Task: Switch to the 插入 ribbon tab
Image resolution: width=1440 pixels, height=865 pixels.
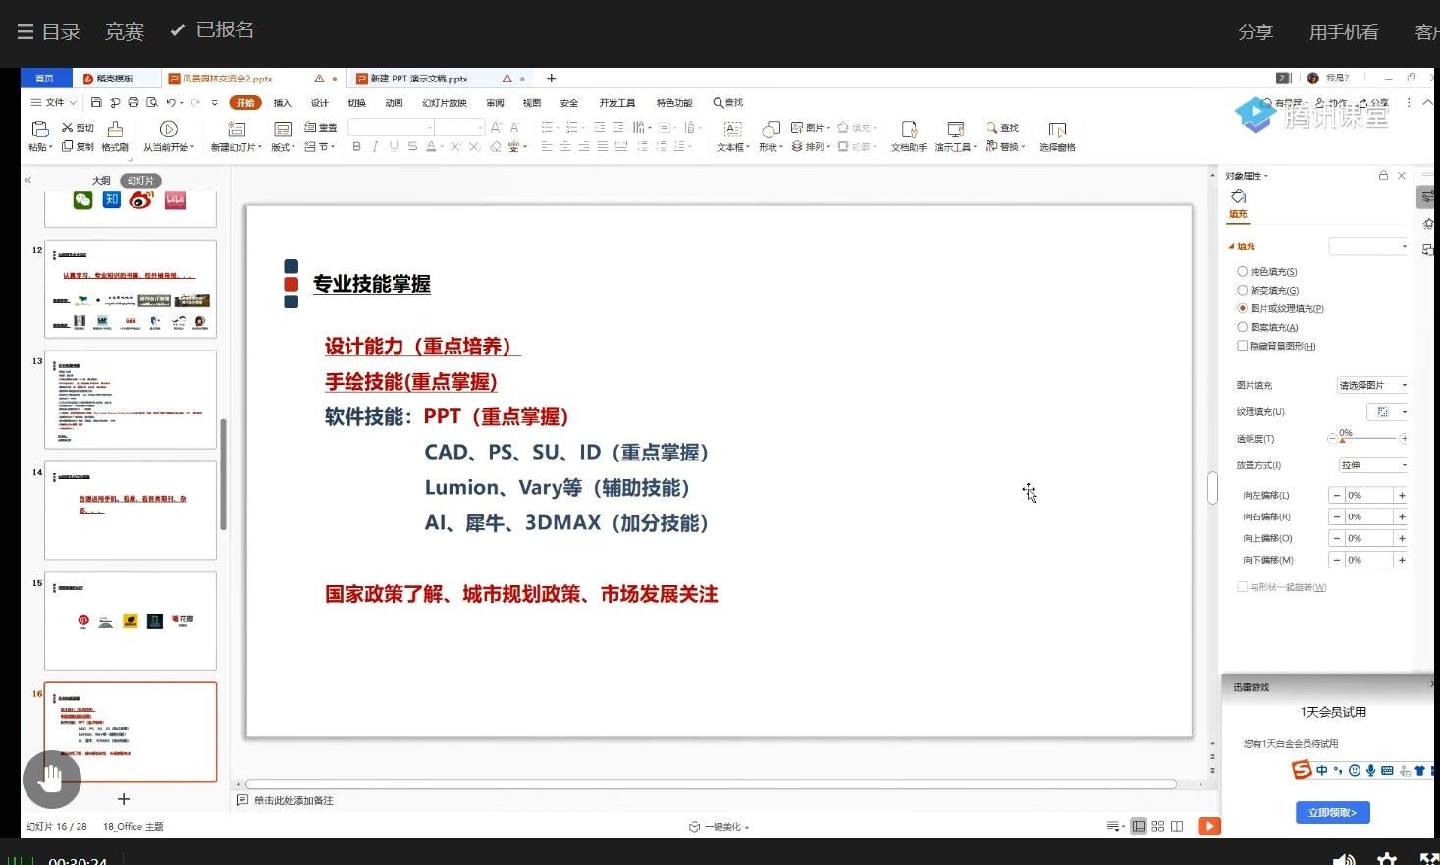Action: tap(283, 103)
